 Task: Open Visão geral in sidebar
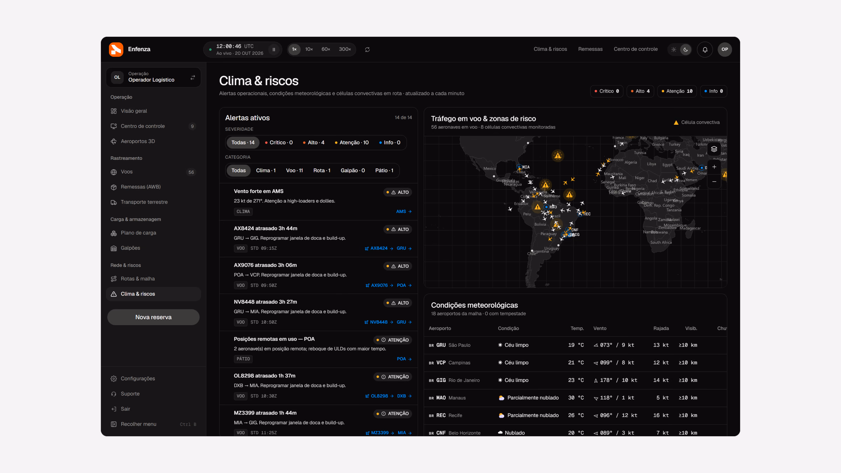click(x=153, y=111)
